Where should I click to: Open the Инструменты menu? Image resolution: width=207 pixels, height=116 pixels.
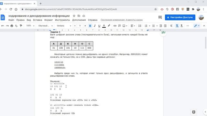tap(62, 20)
